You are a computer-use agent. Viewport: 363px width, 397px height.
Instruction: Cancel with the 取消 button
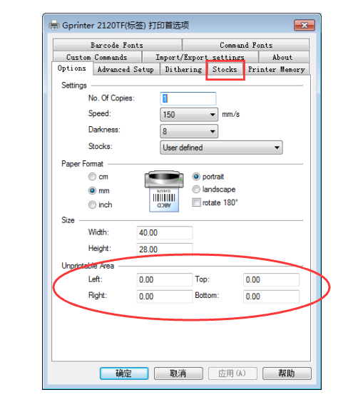pyautogui.click(x=178, y=373)
